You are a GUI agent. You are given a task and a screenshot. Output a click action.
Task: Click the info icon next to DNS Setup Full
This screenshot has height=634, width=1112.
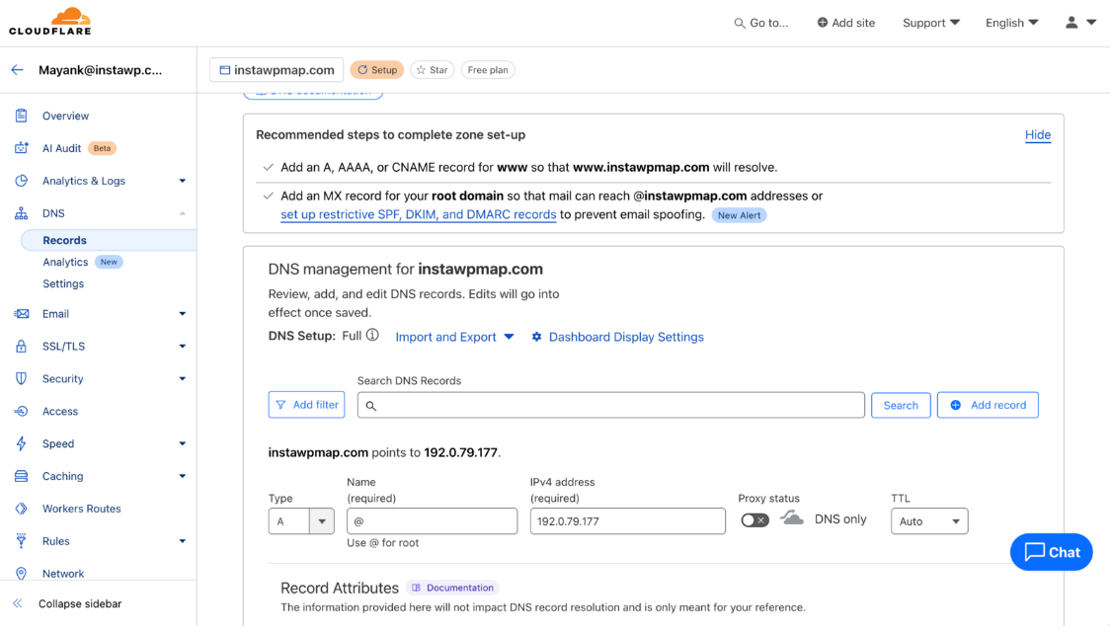click(x=372, y=336)
